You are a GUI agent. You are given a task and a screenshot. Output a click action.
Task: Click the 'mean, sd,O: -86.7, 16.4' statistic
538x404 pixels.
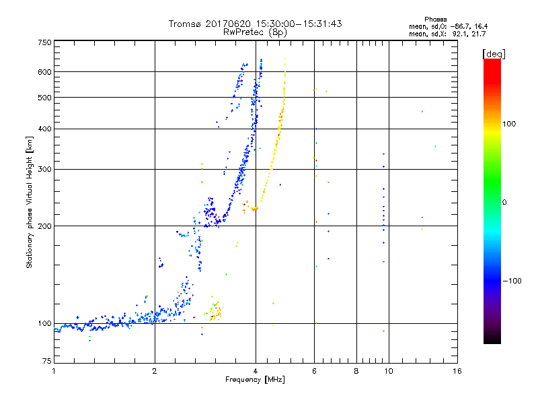448,26
